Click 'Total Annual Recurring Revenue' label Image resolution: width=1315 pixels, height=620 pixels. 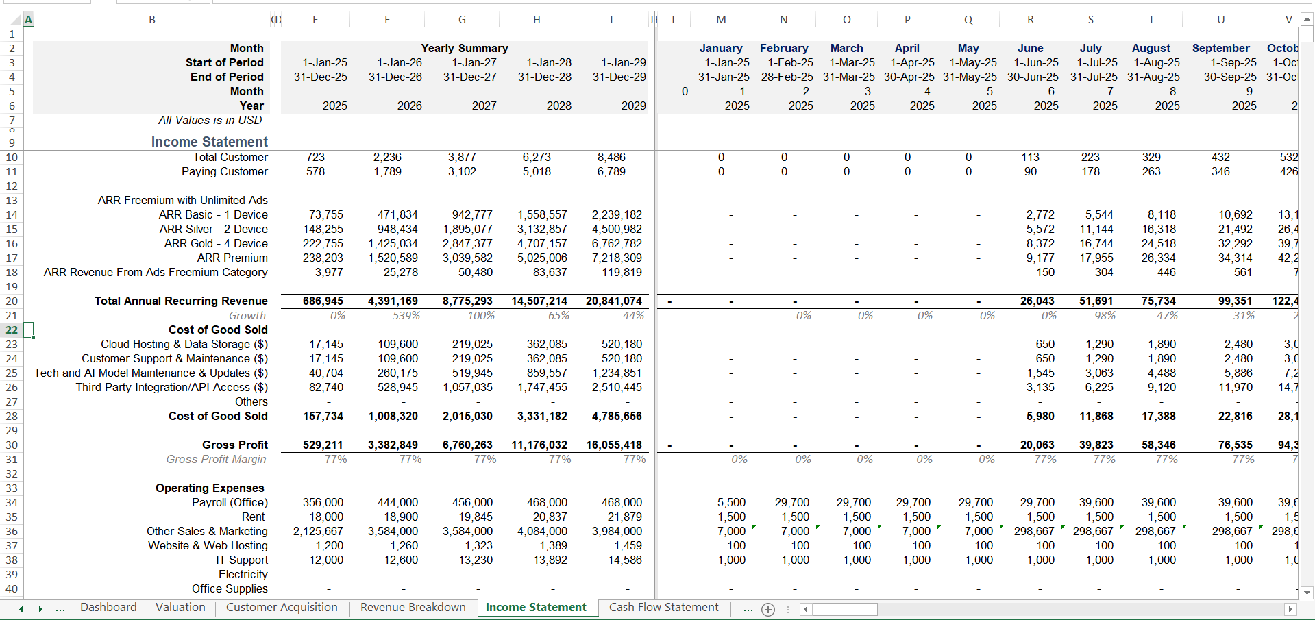[x=181, y=301]
